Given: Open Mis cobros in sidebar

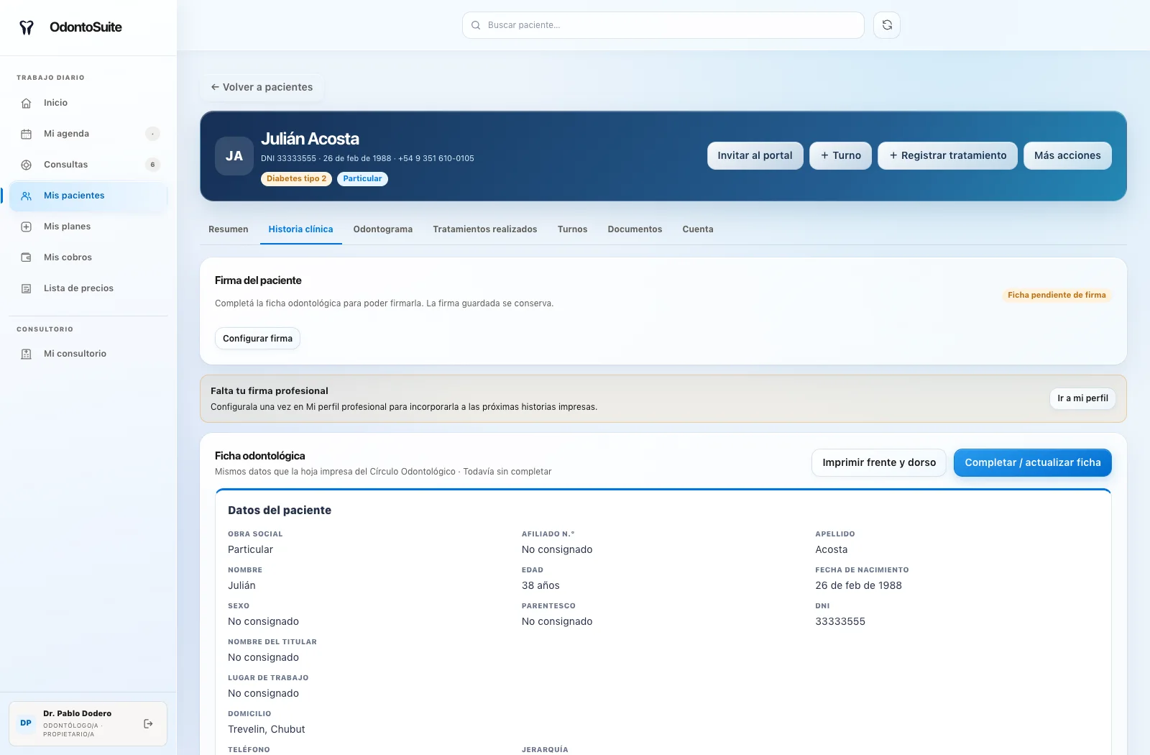Looking at the screenshot, I should (88, 257).
